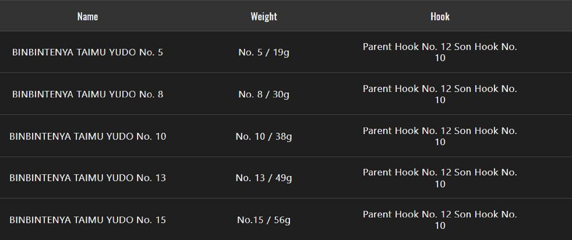Click the Name column header
The image size is (572, 240).
coord(88,17)
